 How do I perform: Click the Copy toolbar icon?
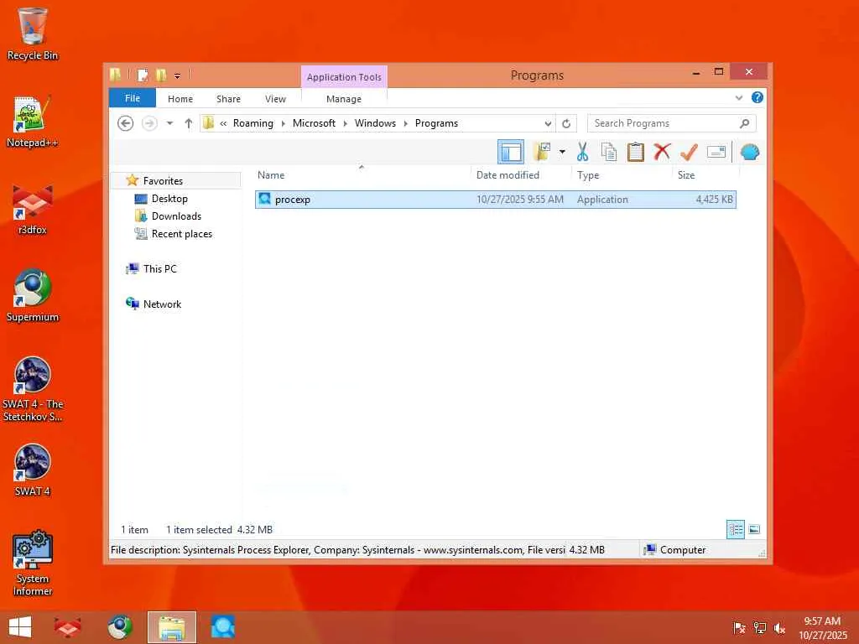pyautogui.click(x=609, y=152)
